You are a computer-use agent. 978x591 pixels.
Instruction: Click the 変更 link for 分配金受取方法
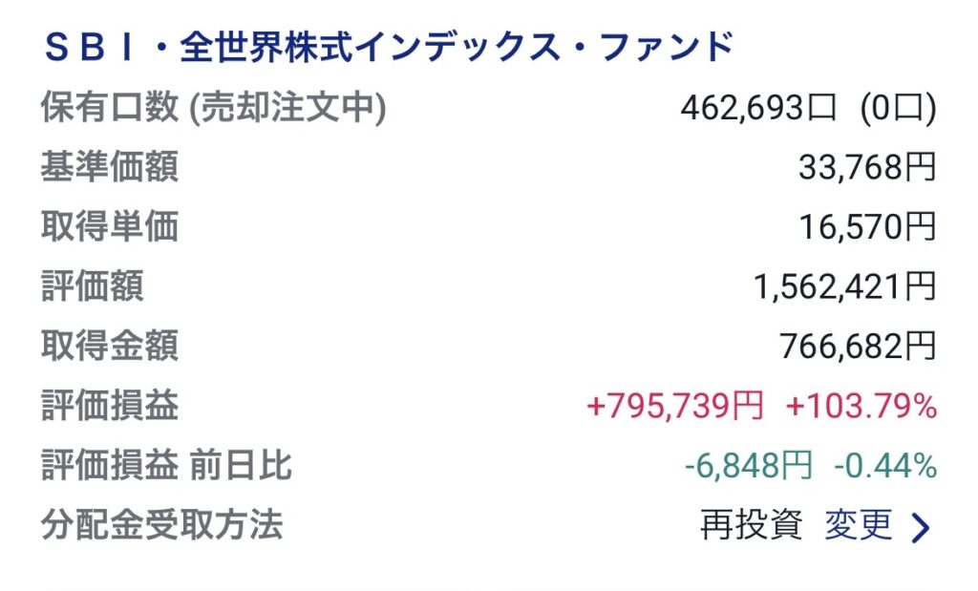click(859, 525)
